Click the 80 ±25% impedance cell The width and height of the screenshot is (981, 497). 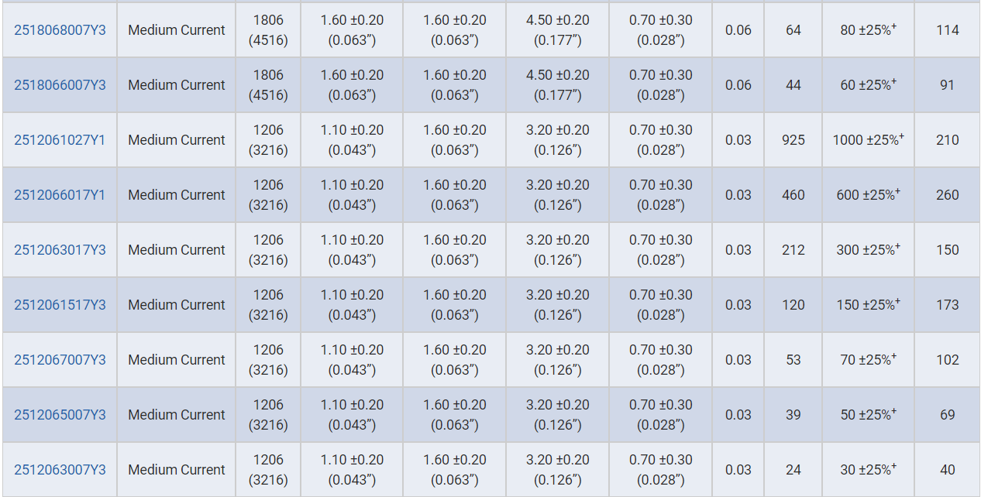868,30
